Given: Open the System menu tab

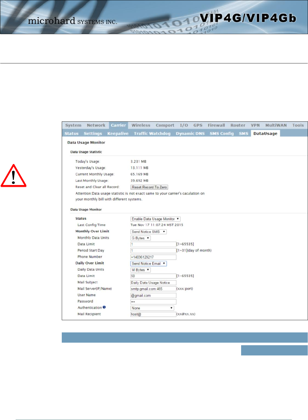Looking at the screenshot, I should click(x=73, y=125).
